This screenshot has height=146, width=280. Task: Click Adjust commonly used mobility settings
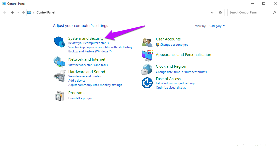[x=95, y=85]
